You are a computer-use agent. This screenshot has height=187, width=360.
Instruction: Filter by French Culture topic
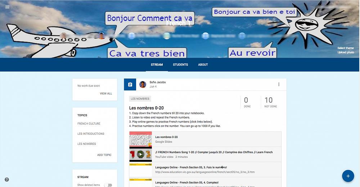point(89,124)
